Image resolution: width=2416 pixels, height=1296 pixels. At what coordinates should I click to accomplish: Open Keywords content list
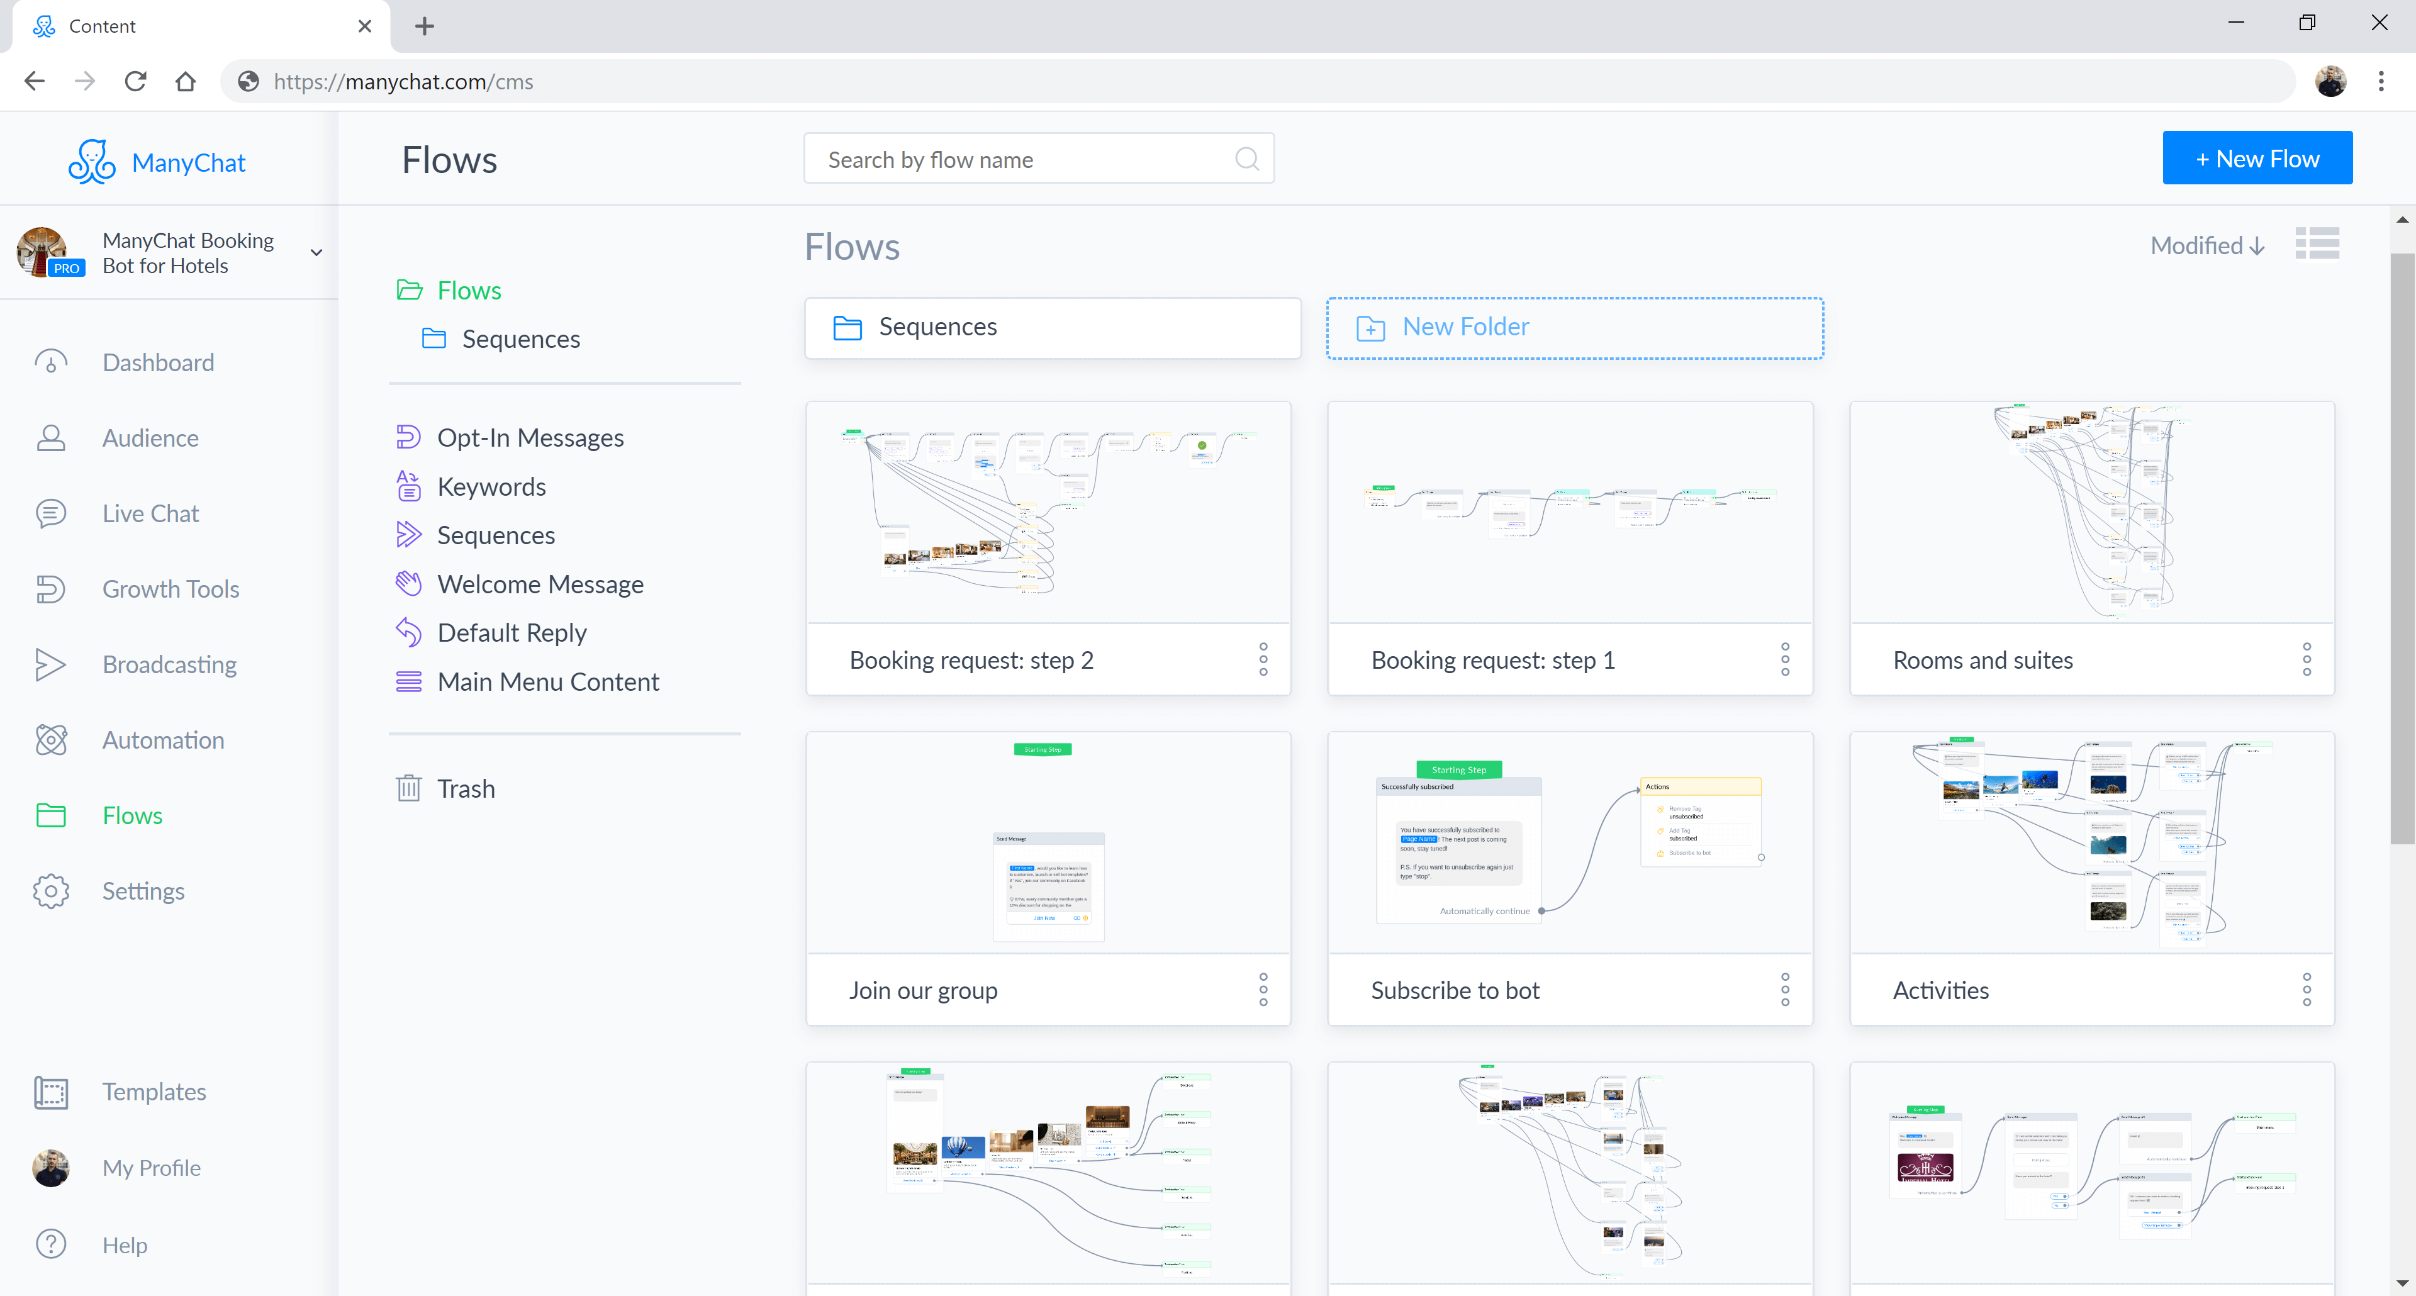pos(491,487)
